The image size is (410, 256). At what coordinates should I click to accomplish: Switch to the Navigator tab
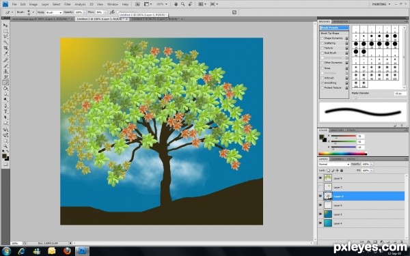coord(340,21)
